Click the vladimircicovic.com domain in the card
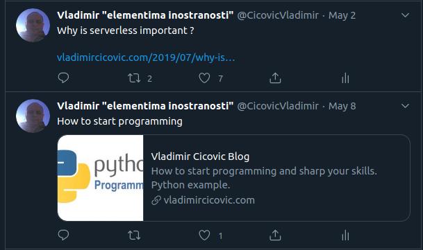 [x=209, y=200]
